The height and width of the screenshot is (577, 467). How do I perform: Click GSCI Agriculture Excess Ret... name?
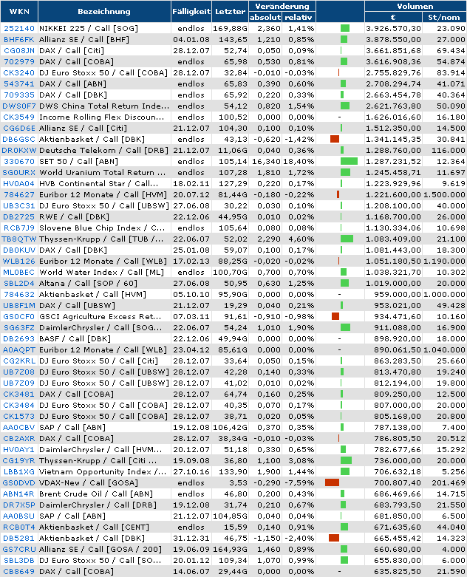point(100,316)
